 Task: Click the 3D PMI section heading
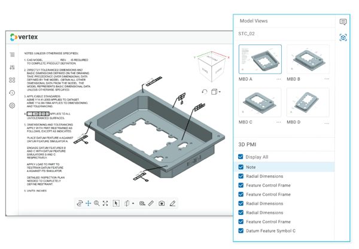[x=247, y=144]
